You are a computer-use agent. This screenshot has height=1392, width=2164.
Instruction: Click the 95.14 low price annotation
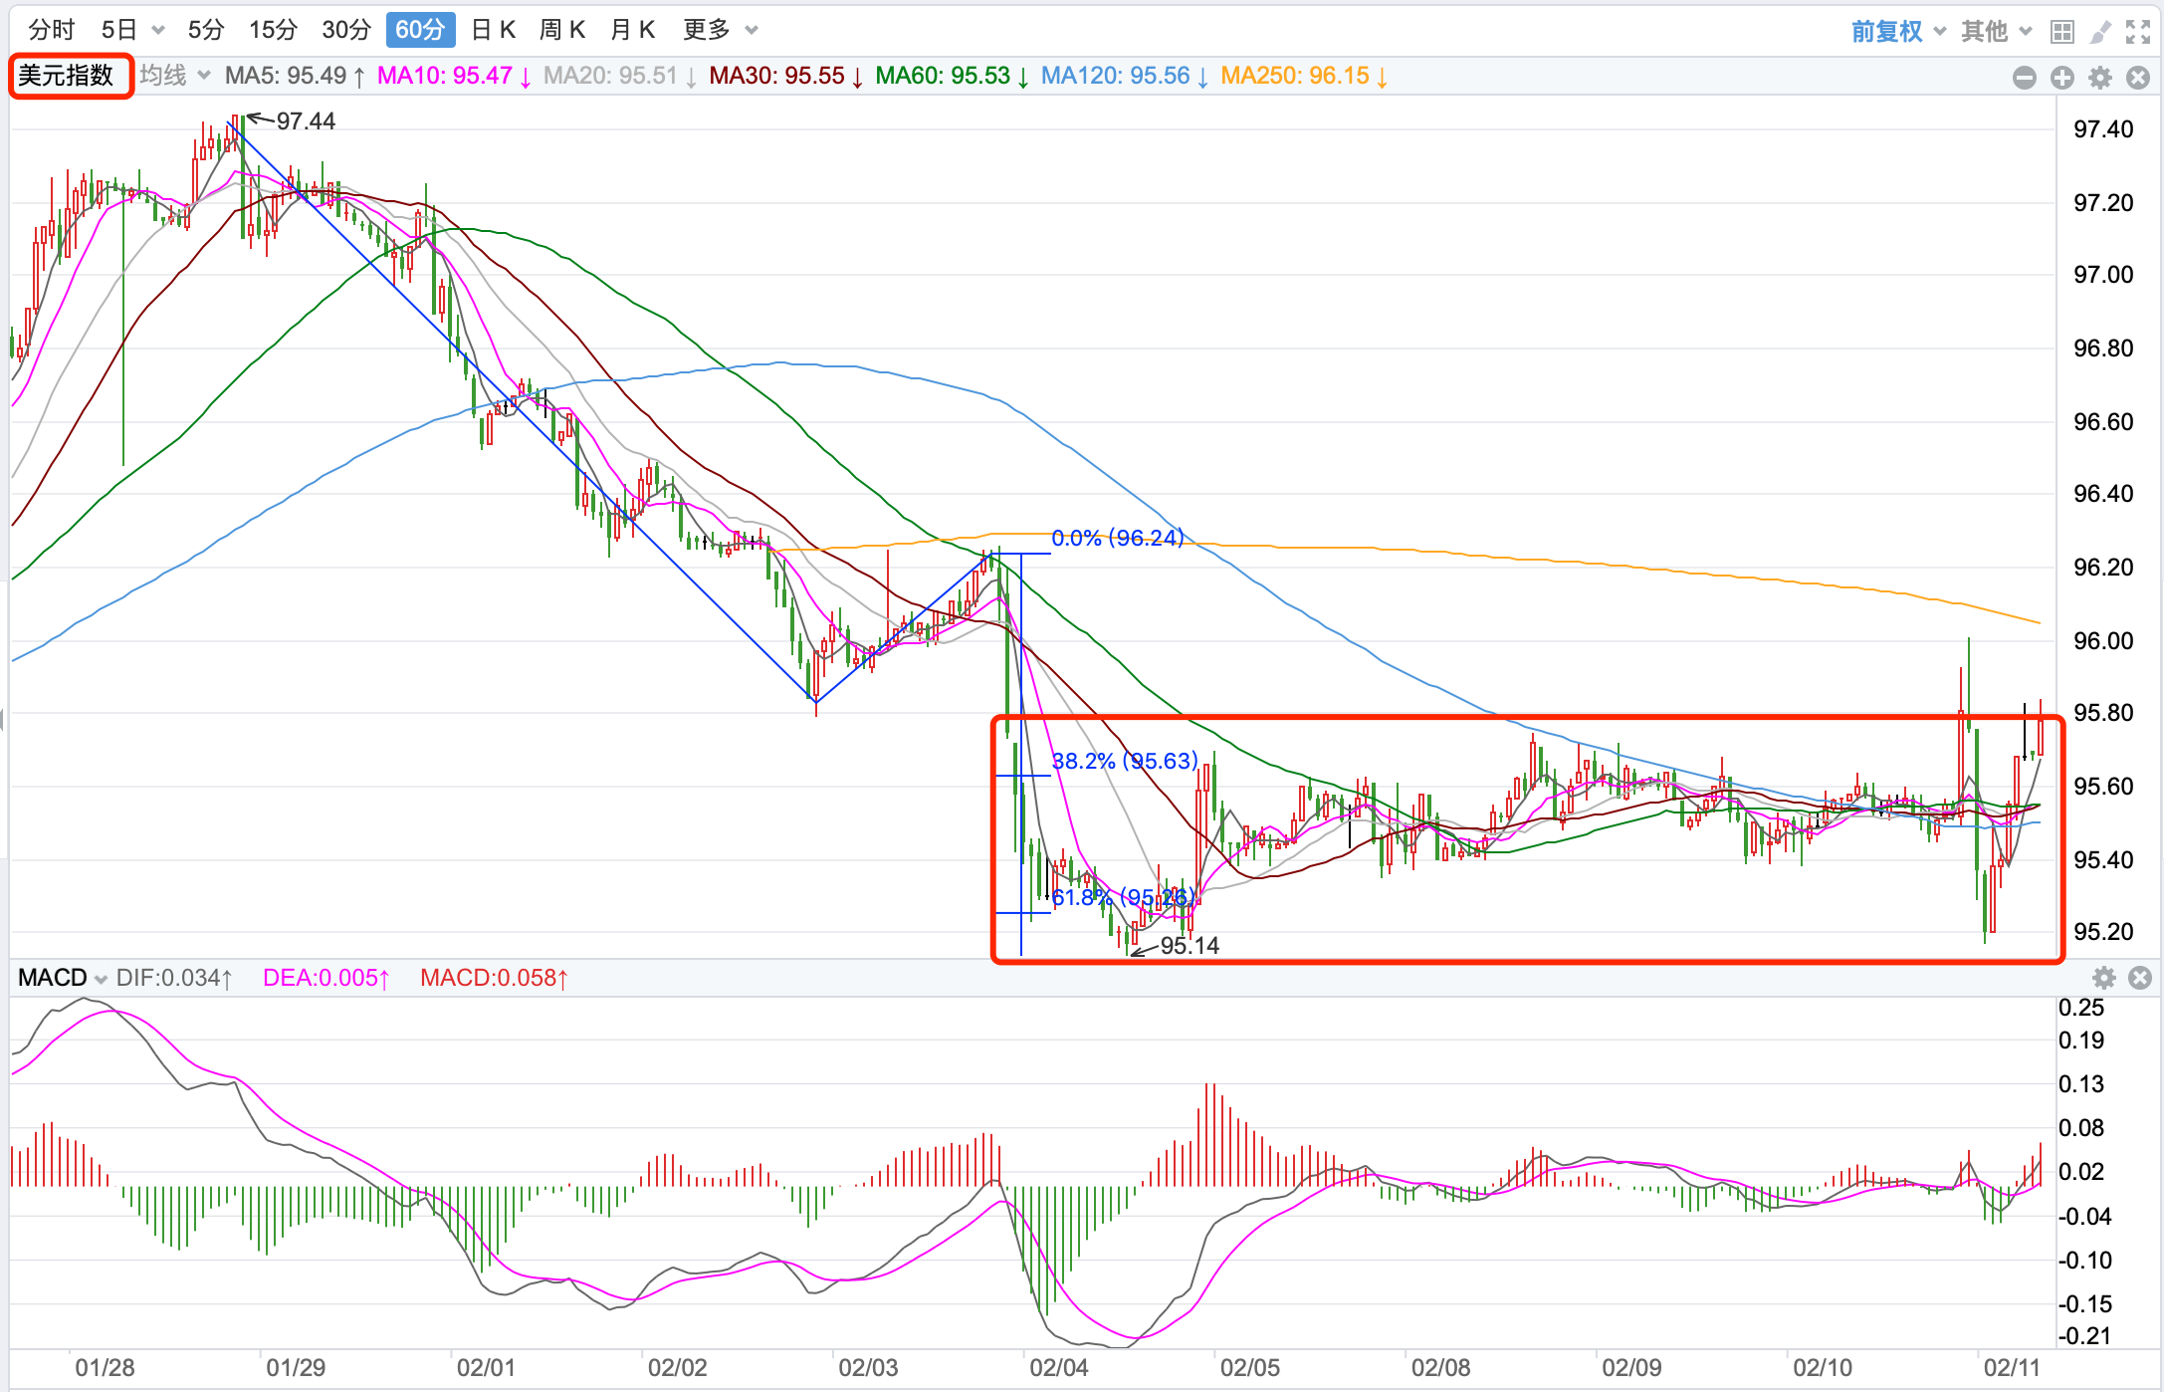[x=1190, y=946]
